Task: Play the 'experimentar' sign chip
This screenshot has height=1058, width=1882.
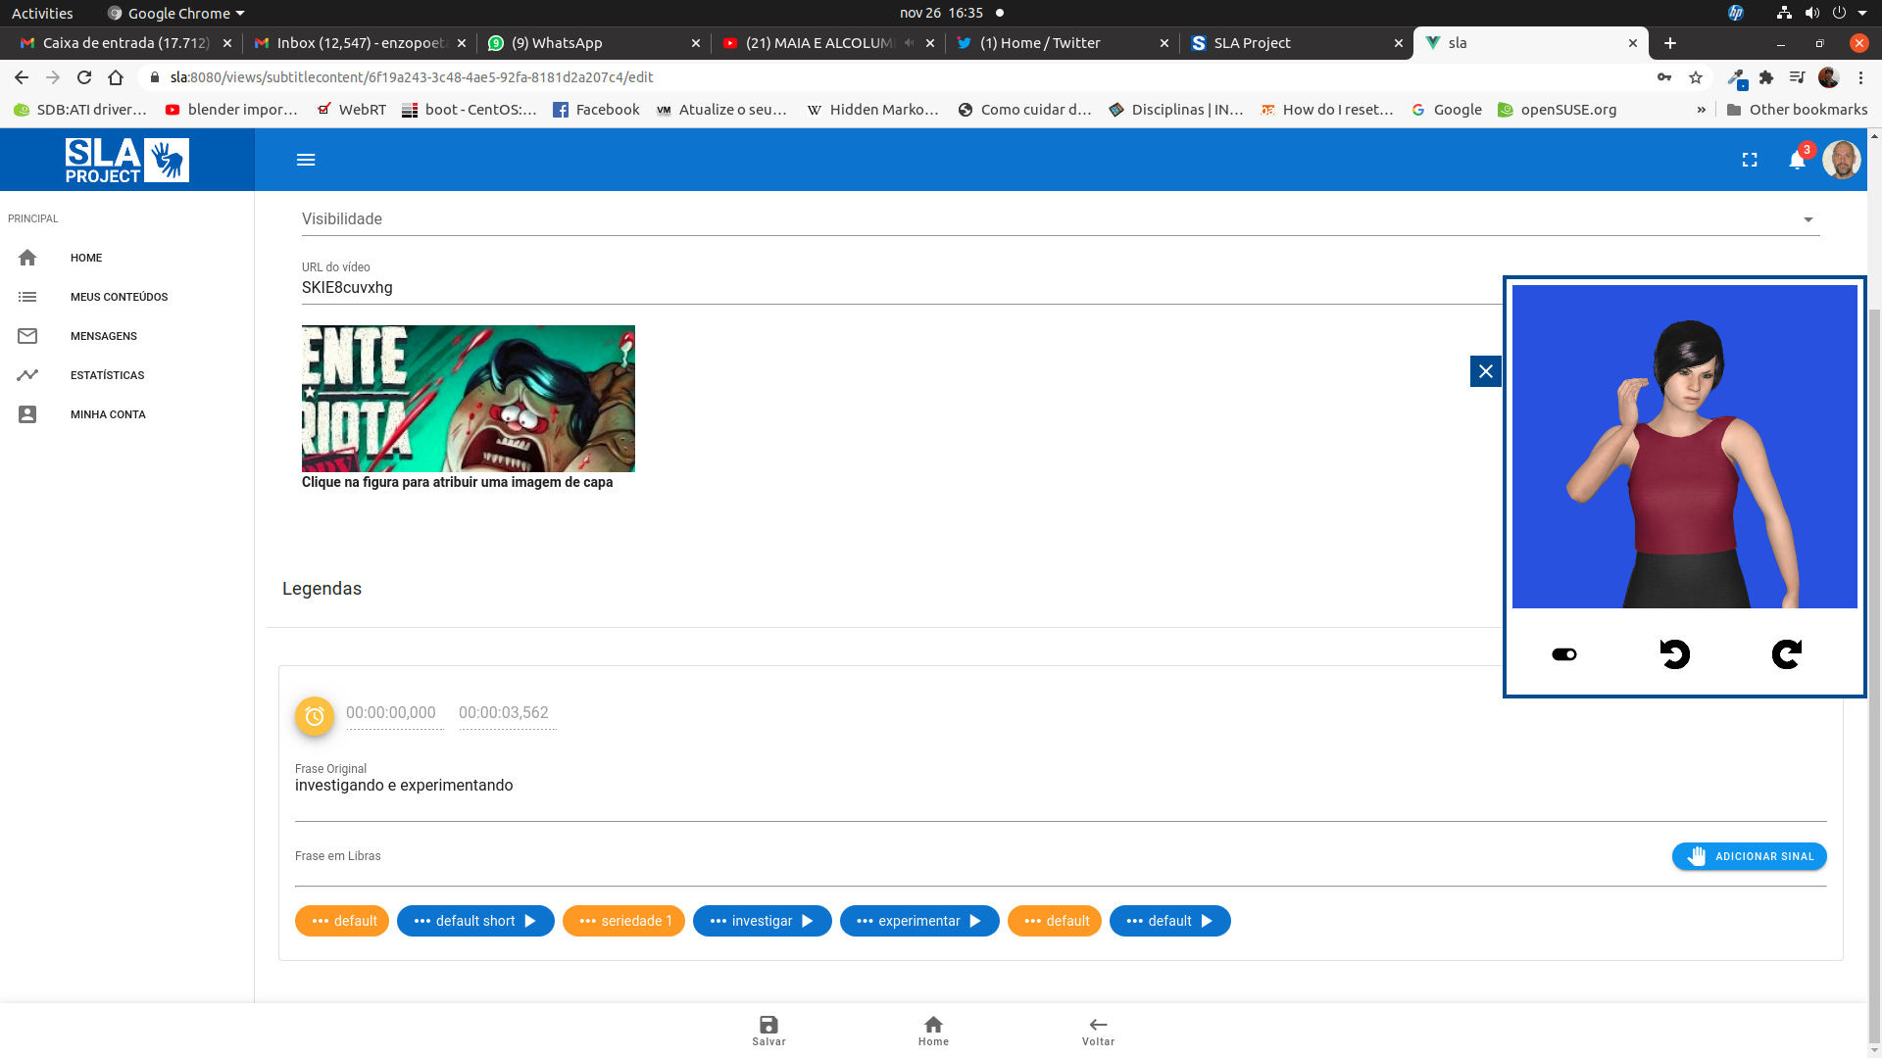Action: click(975, 921)
